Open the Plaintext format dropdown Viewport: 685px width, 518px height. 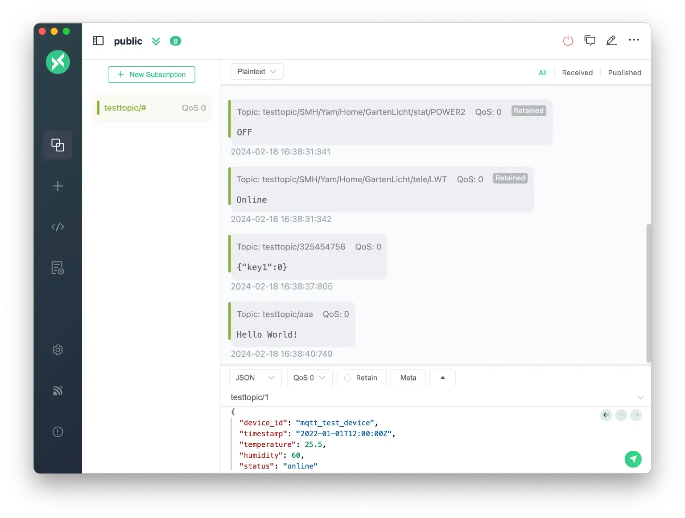click(257, 72)
